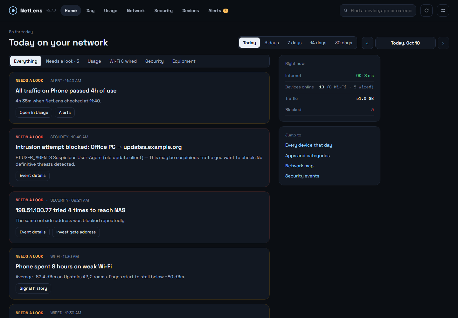Select the Everything filter tab
The width and height of the screenshot is (458, 318).
coord(26,61)
